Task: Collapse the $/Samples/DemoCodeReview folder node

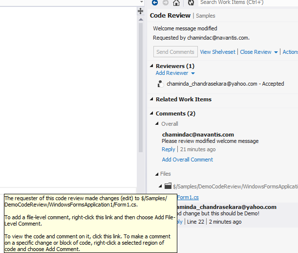Action: (160, 186)
